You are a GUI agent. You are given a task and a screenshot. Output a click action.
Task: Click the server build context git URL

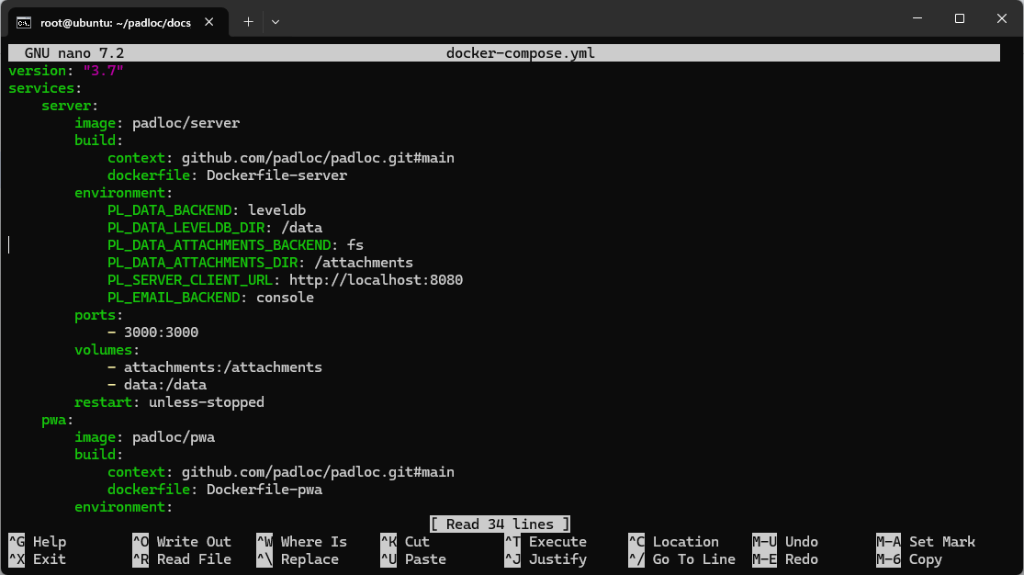tap(318, 158)
